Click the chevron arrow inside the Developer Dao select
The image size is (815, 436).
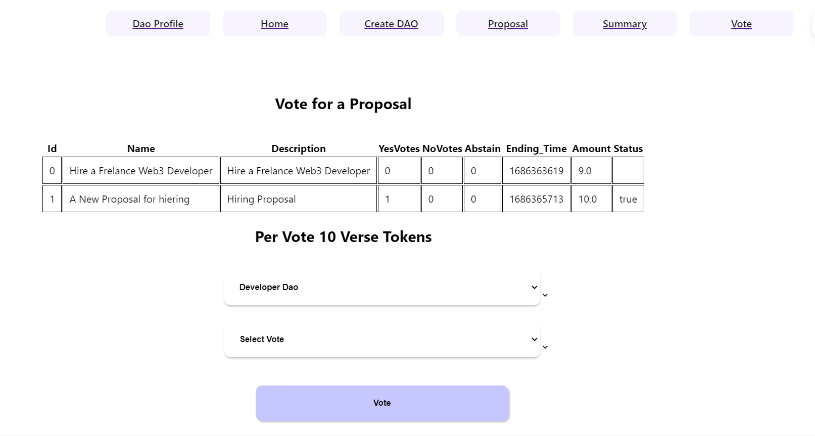534,287
